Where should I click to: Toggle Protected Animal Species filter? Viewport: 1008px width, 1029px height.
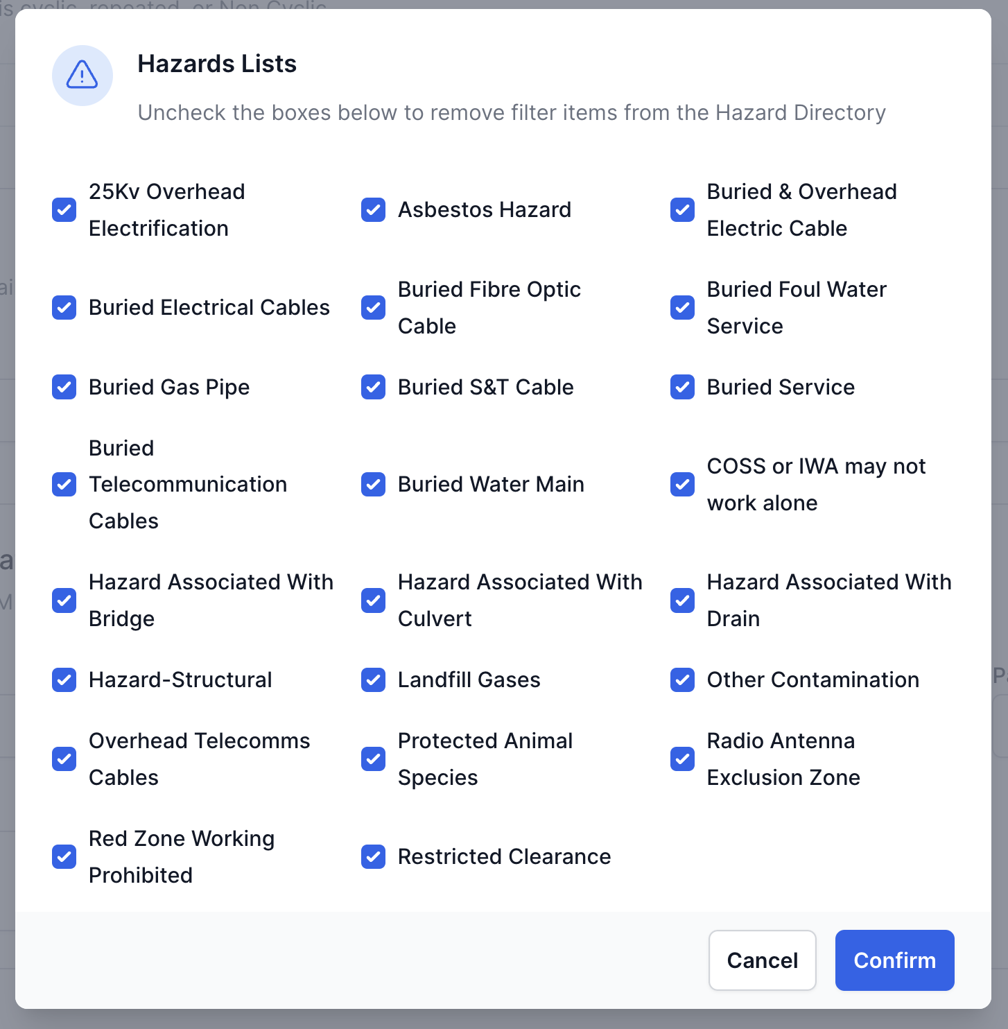[373, 759]
